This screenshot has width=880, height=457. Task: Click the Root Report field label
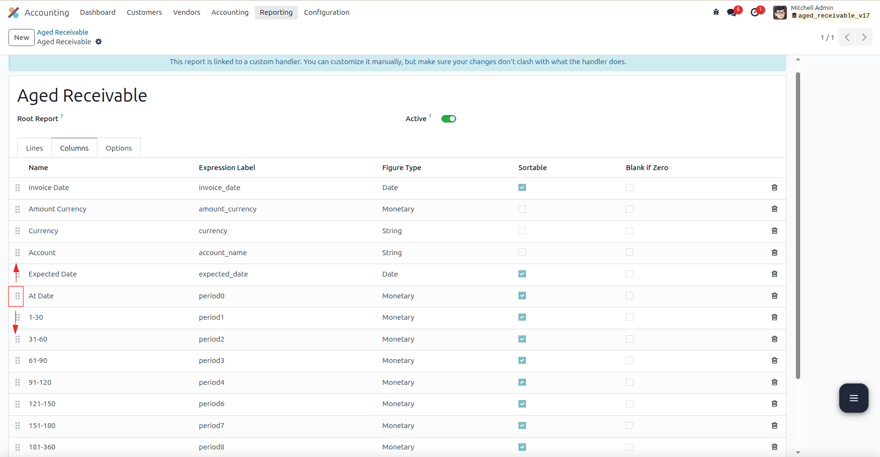pos(38,119)
